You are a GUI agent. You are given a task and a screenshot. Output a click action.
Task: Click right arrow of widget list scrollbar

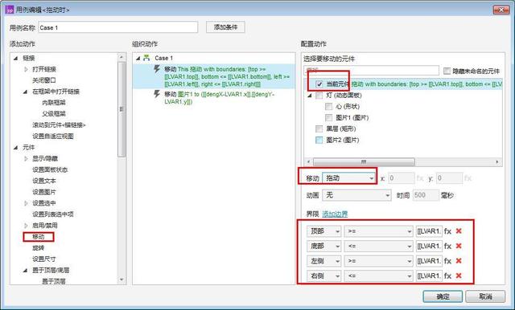coord(497,162)
